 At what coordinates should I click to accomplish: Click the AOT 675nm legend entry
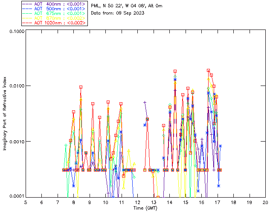point(54,13)
